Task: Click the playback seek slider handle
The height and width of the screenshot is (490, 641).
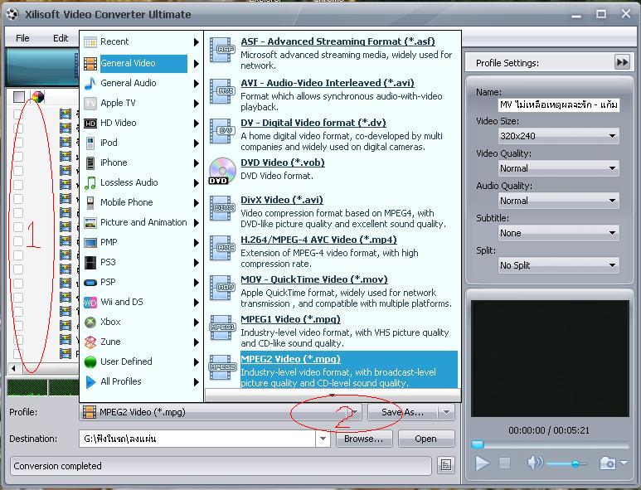Action: click(478, 444)
